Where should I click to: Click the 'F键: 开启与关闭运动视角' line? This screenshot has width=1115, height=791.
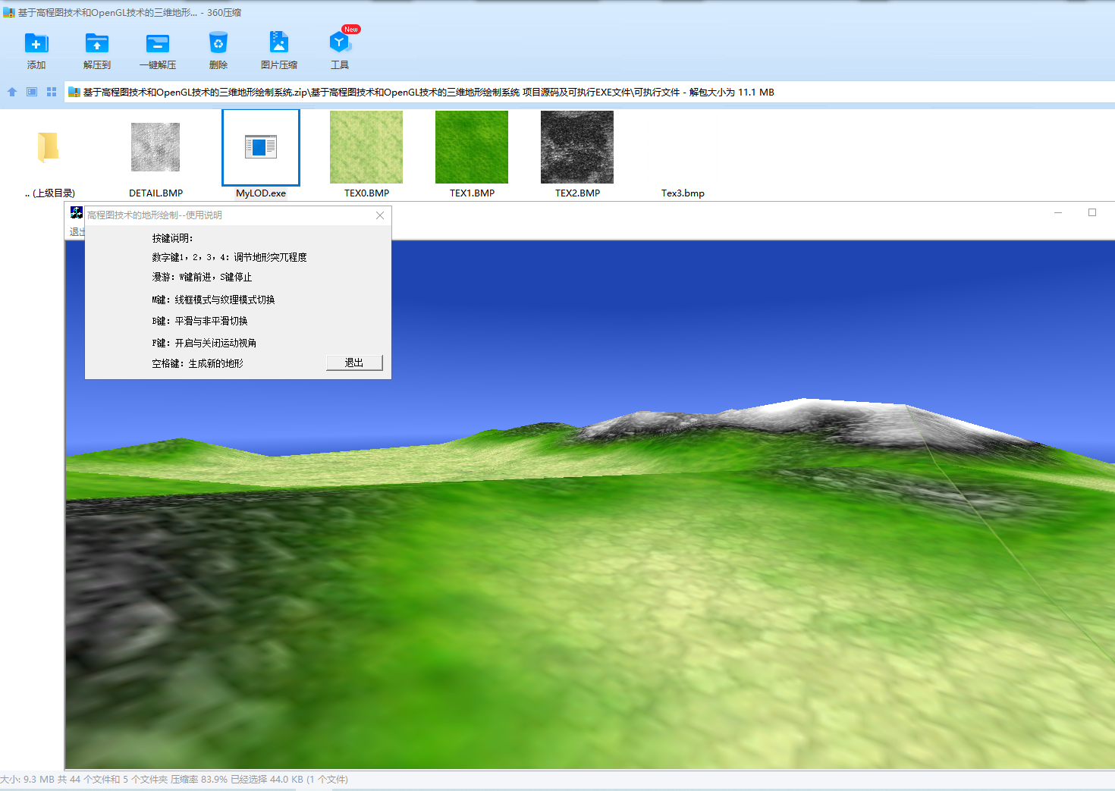(x=204, y=344)
